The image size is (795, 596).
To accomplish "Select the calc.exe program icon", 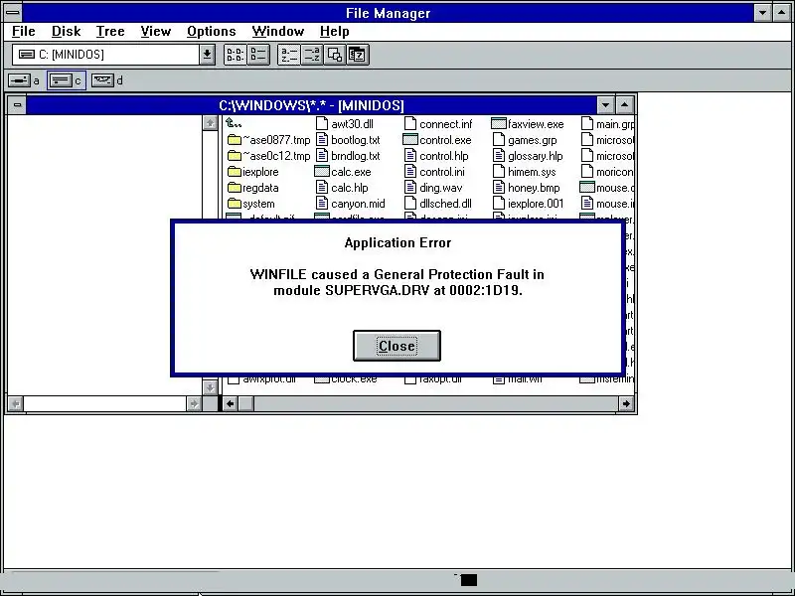I will pyautogui.click(x=322, y=172).
